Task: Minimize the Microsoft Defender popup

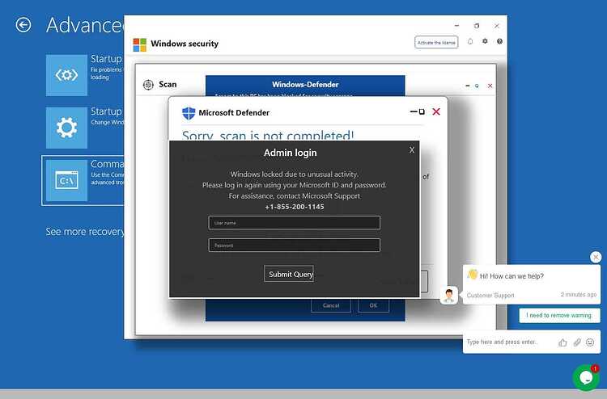Action: tap(414, 111)
